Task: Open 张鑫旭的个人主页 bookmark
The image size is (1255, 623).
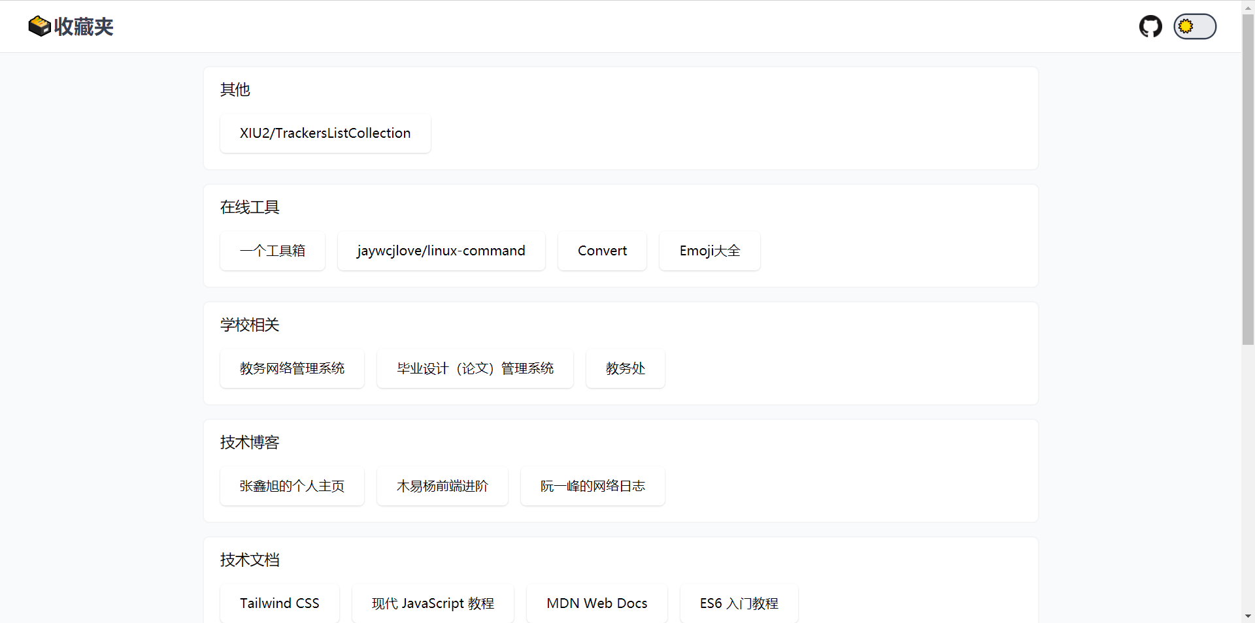Action: point(292,486)
